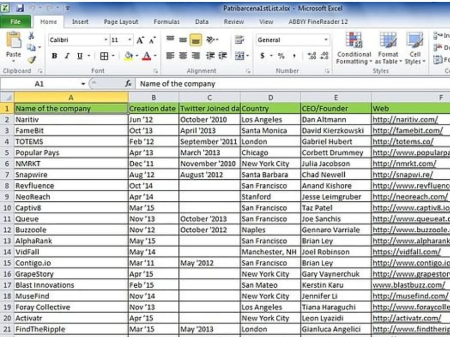The height and width of the screenshot is (337, 450).
Task: Open Fill Color dropdown arrow
Action: [137, 56]
